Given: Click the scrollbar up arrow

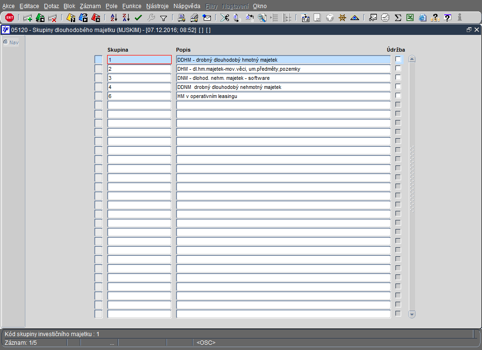Looking at the screenshot, I should [x=412, y=59].
